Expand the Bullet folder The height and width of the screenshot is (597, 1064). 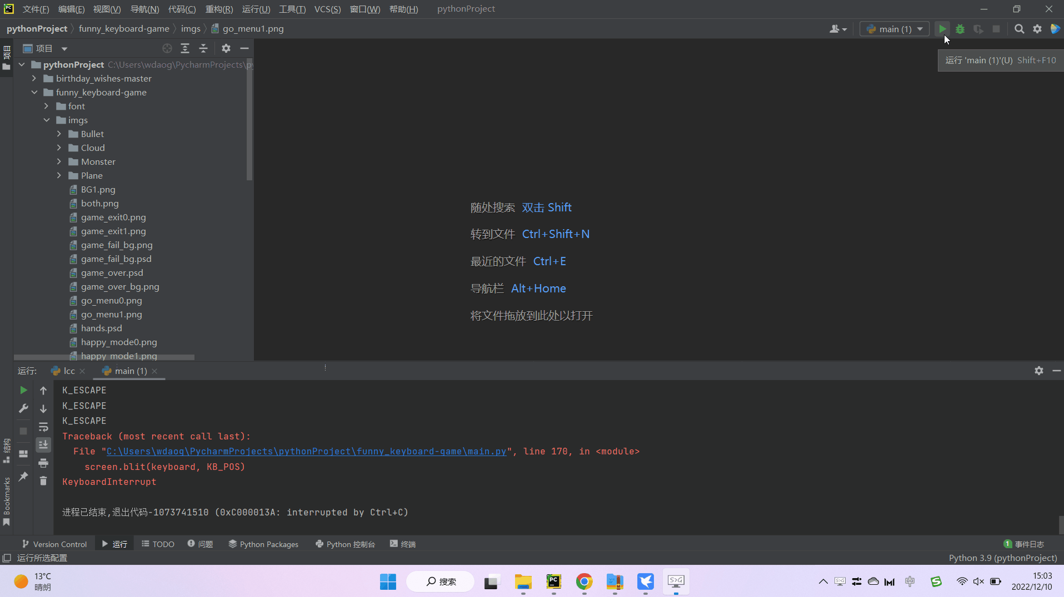click(59, 134)
